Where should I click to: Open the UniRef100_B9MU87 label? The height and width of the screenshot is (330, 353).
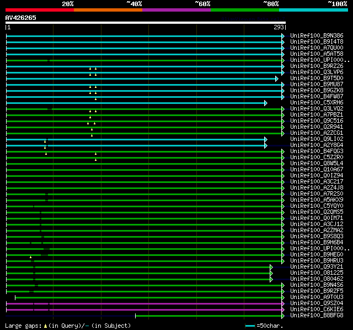[317, 85]
